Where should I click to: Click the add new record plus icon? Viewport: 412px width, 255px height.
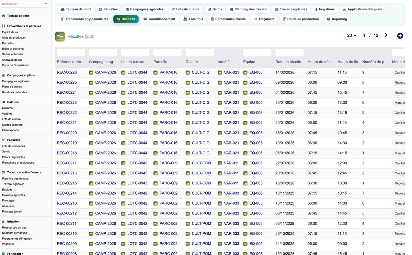point(400,36)
